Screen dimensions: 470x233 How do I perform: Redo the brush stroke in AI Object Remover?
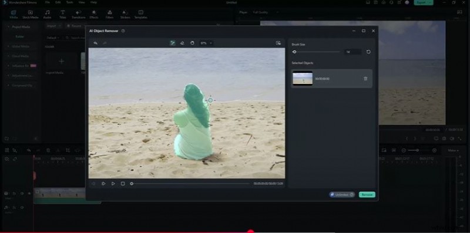(x=105, y=43)
